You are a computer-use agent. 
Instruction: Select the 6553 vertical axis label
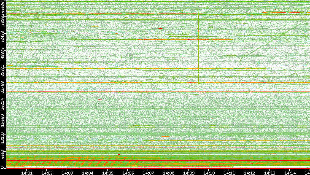coord(3,153)
